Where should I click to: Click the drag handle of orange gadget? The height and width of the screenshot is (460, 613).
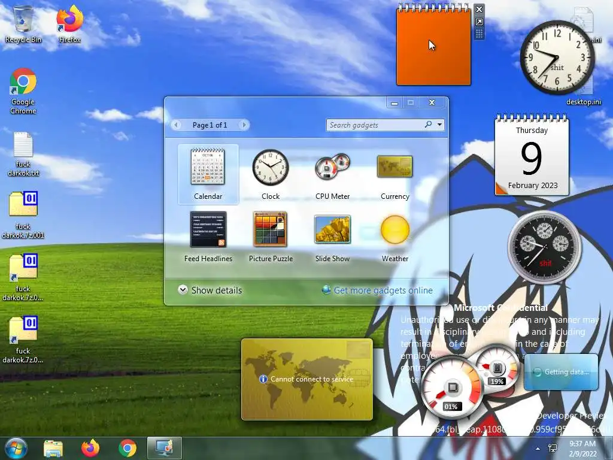(480, 34)
